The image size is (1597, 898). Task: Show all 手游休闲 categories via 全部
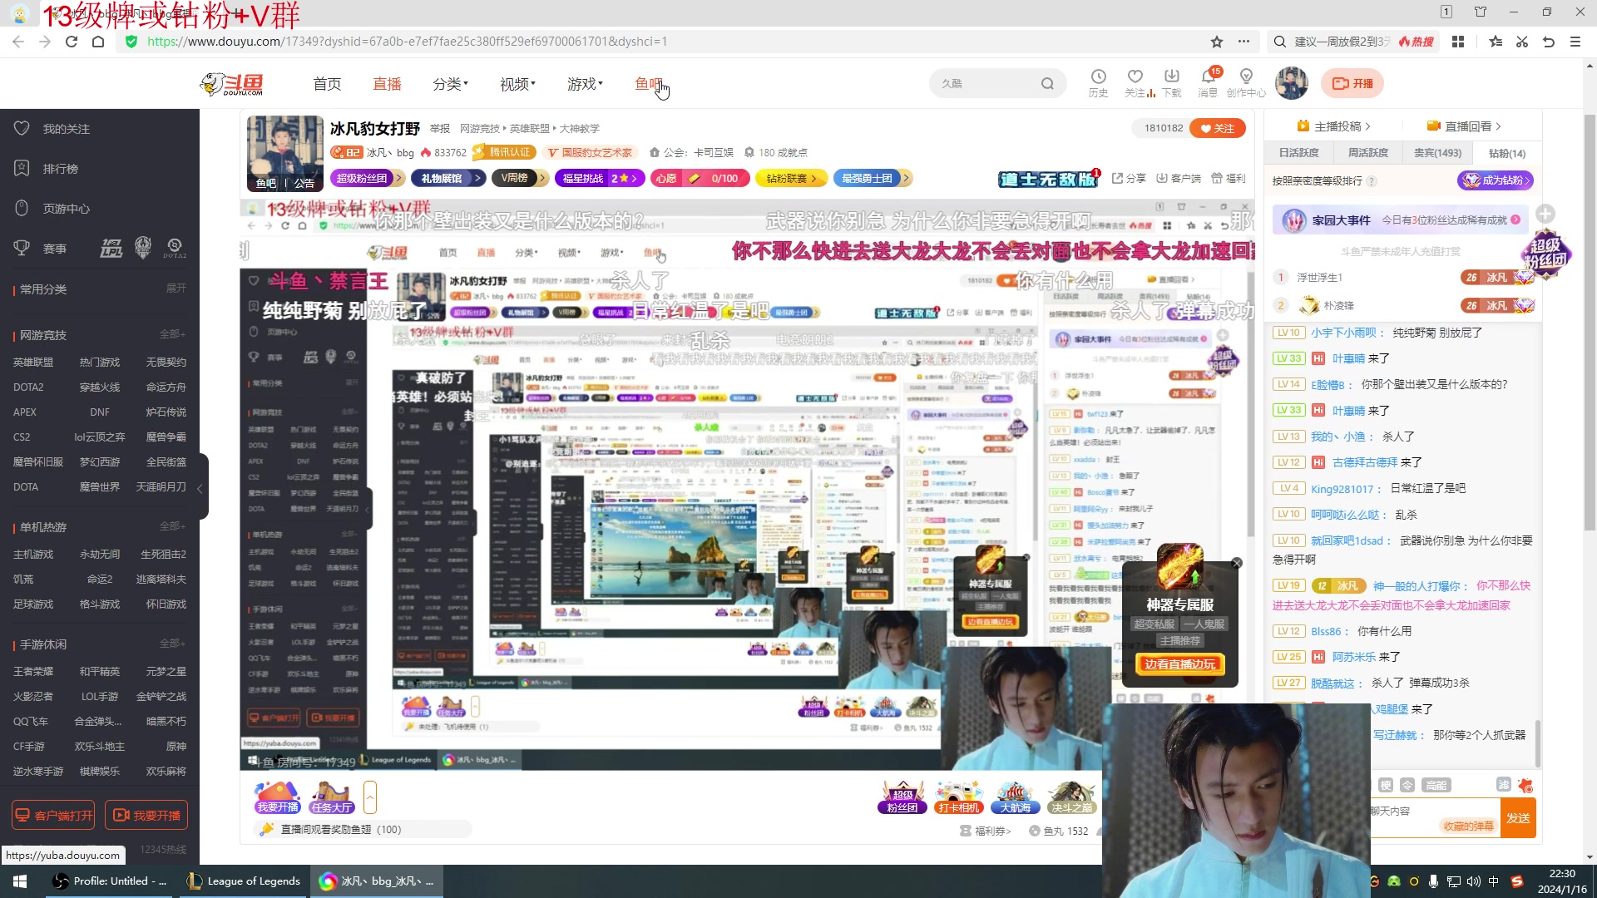(172, 644)
